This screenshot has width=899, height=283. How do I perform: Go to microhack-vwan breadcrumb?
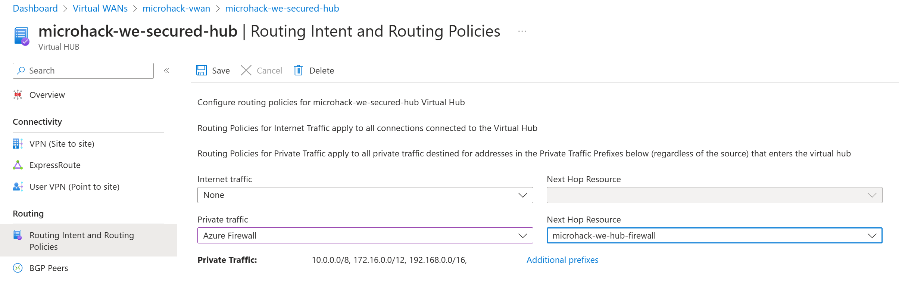[x=177, y=8]
